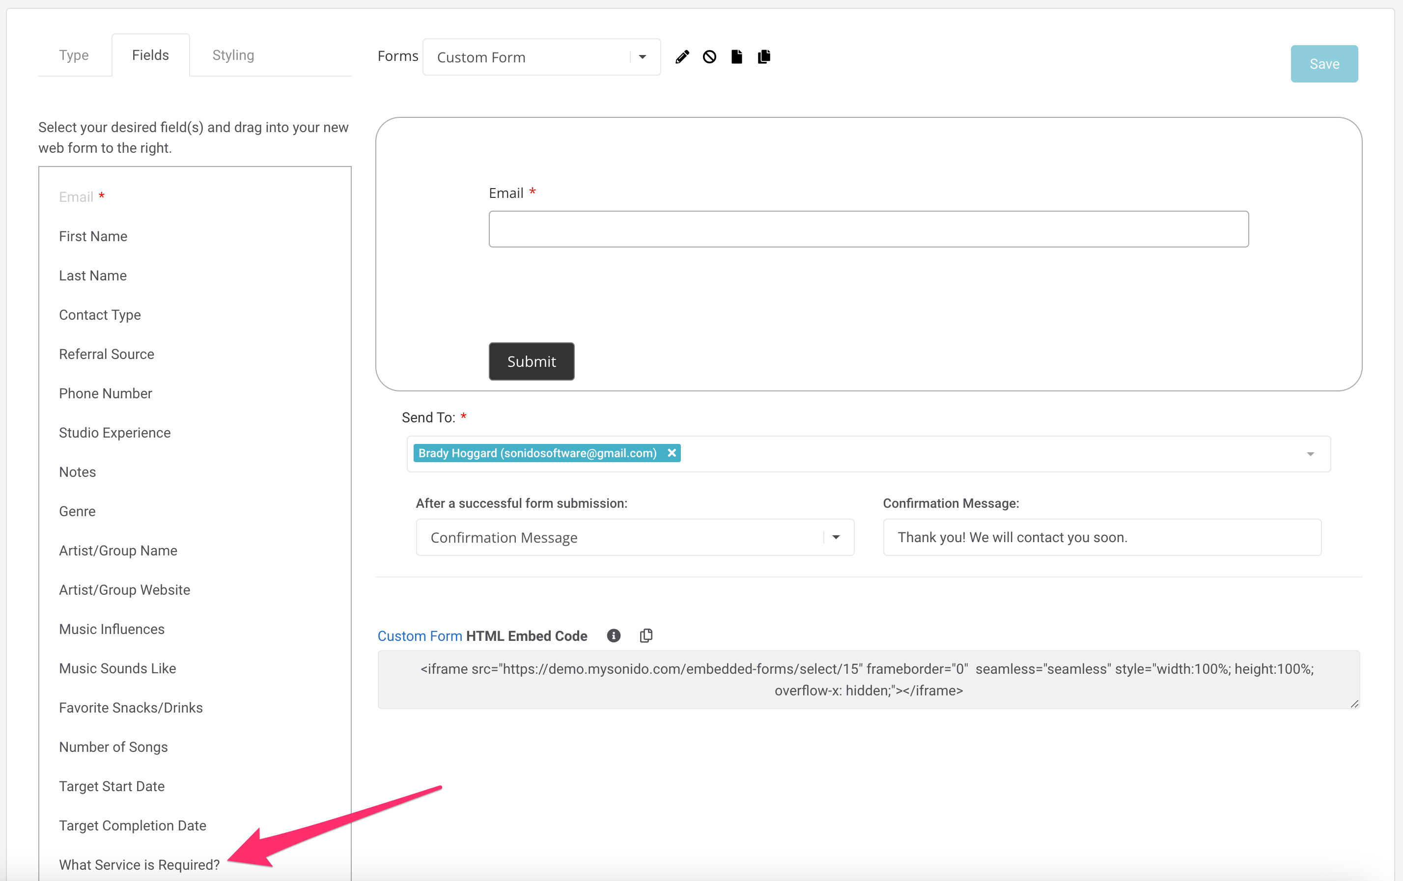This screenshot has width=1403, height=881.
Task: Switch to the Type tab
Action: pyautogui.click(x=73, y=55)
